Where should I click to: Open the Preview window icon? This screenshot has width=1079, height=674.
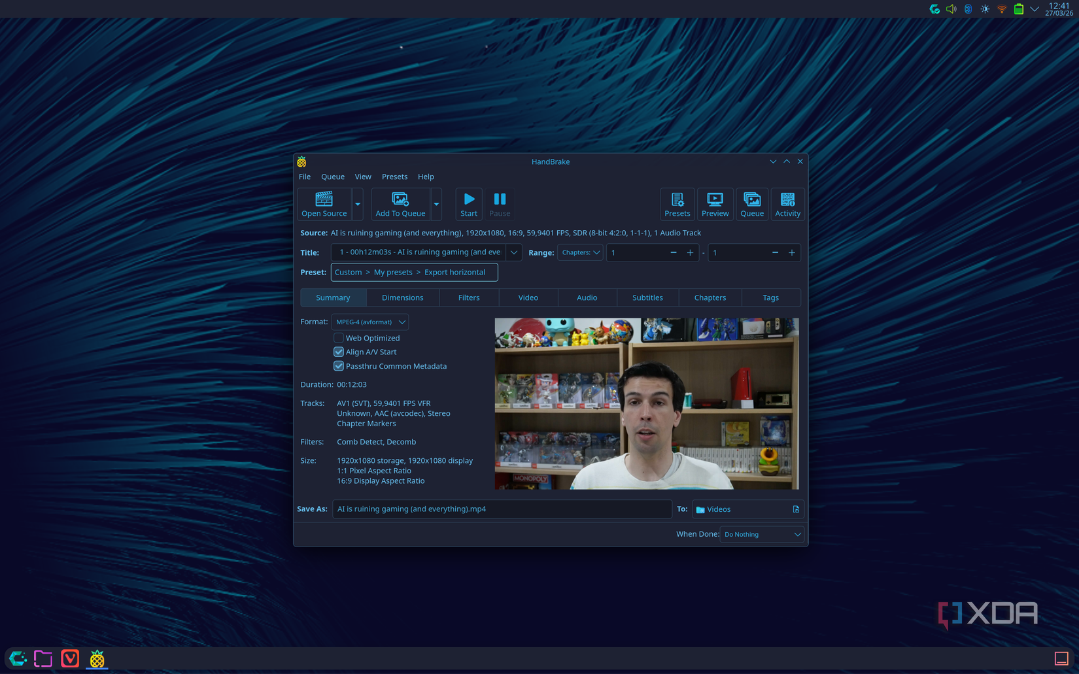pos(715,199)
